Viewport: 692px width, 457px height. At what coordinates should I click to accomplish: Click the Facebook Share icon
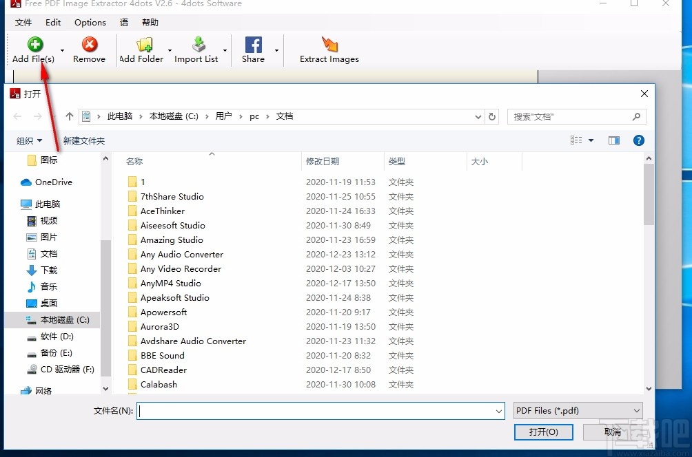253,45
